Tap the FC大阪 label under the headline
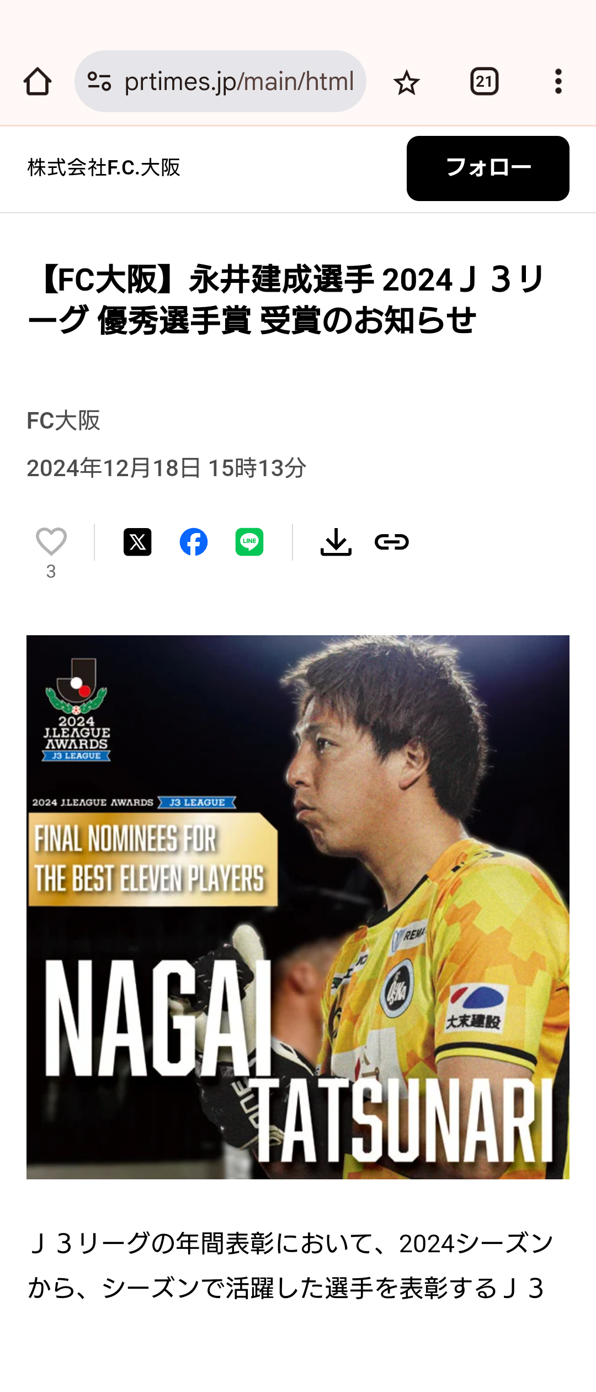 point(63,421)
